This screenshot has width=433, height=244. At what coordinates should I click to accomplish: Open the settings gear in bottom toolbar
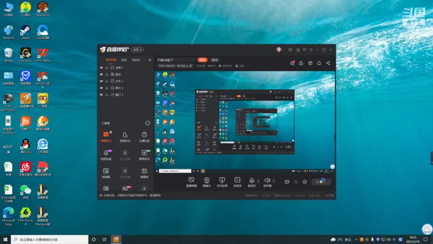[x=305, y=182]
